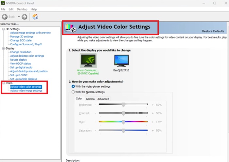The image size is (229, 162).
Task: Select the Ancor Communications display thumbnail
Action: click(x=88, y=61)
